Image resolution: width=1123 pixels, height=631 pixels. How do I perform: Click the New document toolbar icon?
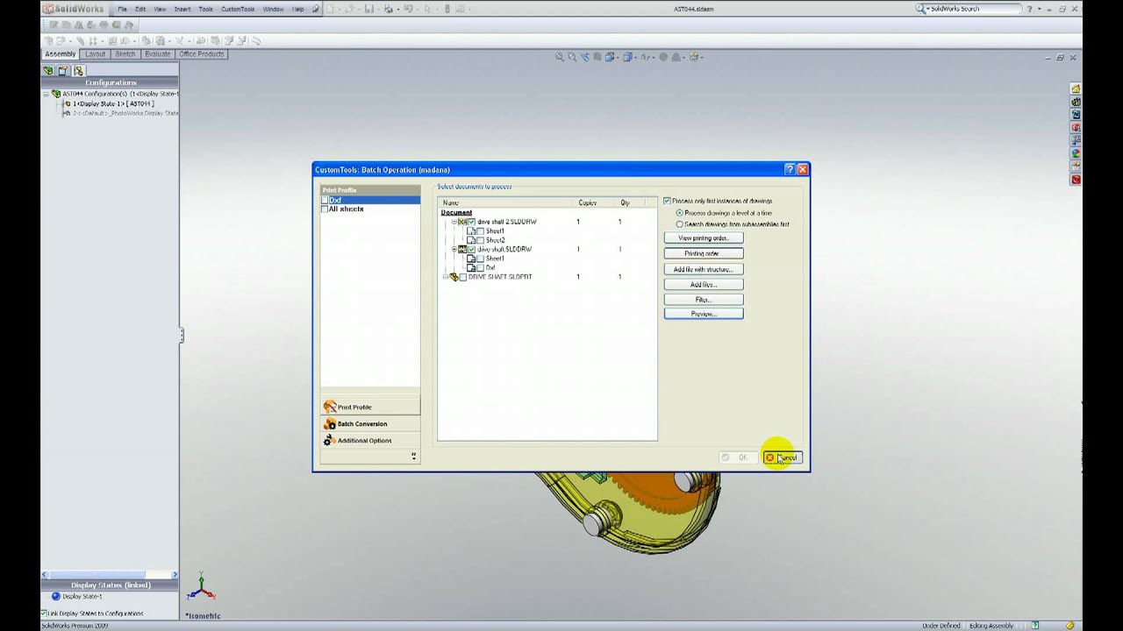(329, 9)
